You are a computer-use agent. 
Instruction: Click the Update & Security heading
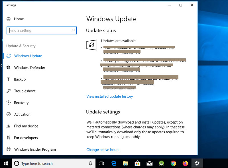pos(21,46)
